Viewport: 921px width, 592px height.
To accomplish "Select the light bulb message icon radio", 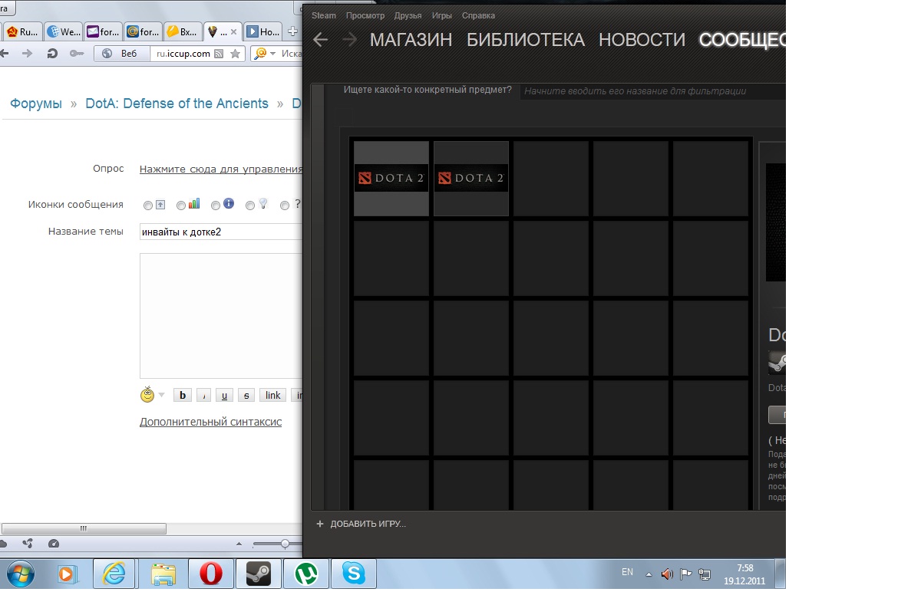I will click(x=250, y=206).
